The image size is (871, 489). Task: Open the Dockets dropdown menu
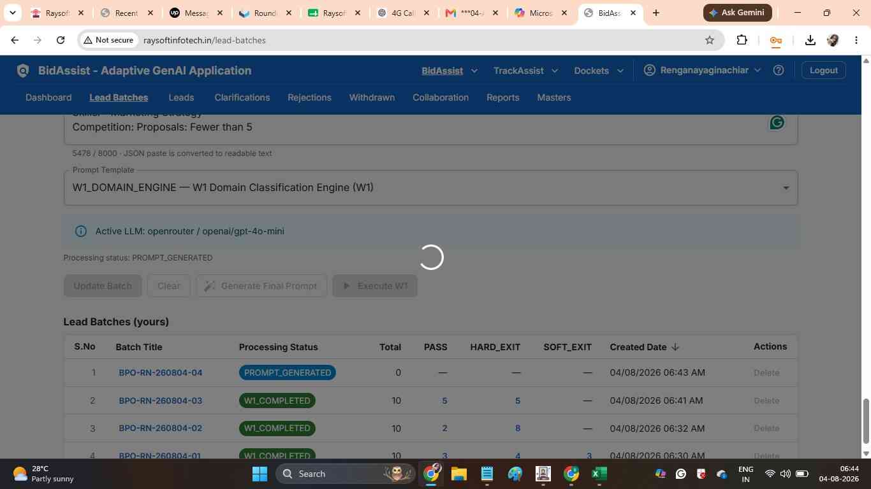[598, 71]
